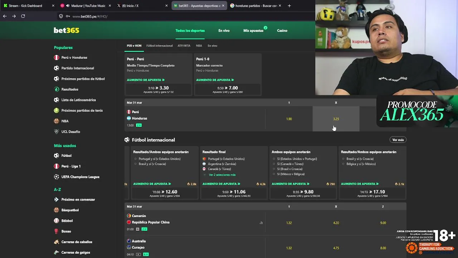Switch to En vivo in the top navigation

point(224,30)
